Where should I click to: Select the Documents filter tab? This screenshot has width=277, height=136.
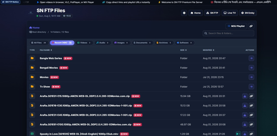click(143, 43)
